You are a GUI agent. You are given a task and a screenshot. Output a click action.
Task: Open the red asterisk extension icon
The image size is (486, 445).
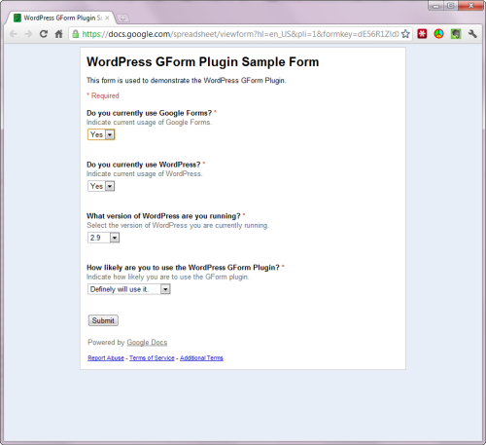pyautogui.click(x=422, y=34)
